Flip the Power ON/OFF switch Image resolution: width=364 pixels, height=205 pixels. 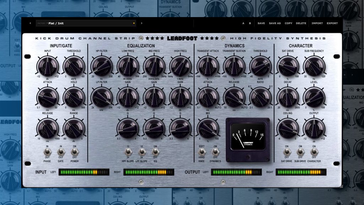[x=75, y=152]
